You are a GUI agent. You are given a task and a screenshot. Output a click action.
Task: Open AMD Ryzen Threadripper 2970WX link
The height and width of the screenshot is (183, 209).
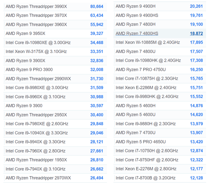(38, 178)
